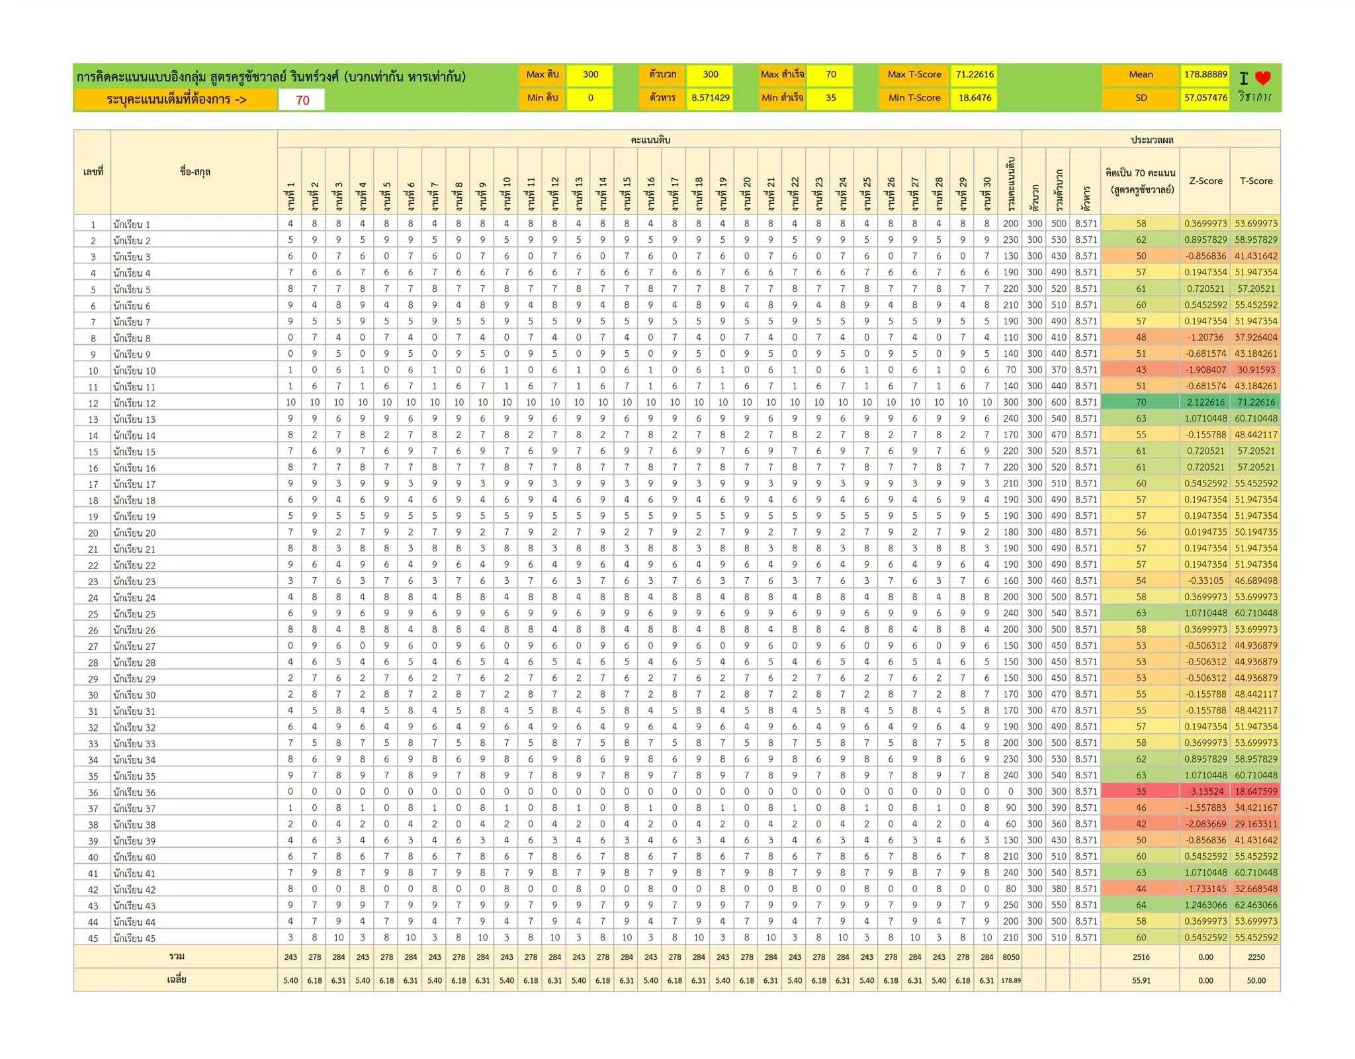This screenshot has height=1059, width=1355.
Task: Select the Mean value cell 178.88889
Action: [x=1205, y=75]
